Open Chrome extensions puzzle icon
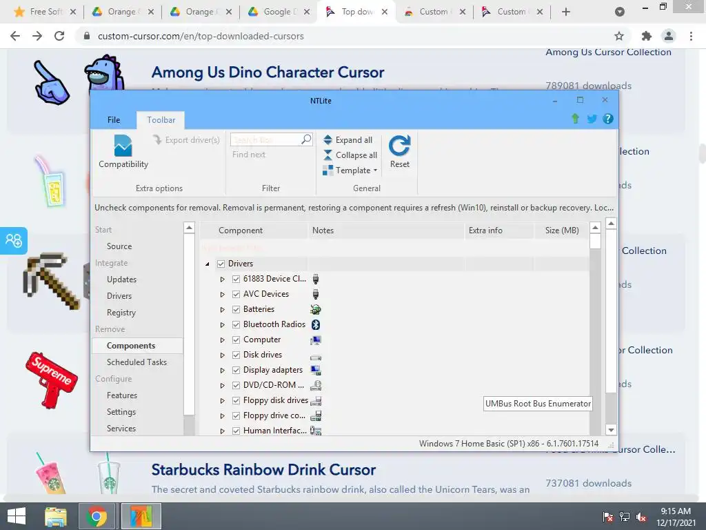The image size is (706, 530). [x=647, y=36]
